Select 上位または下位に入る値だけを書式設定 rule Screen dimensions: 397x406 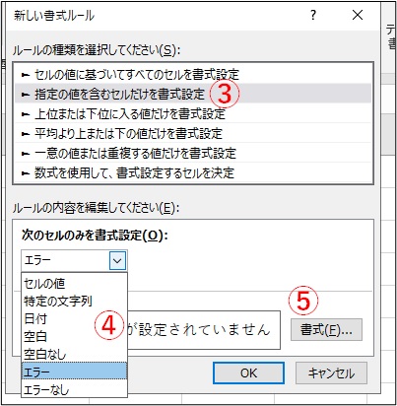point(193,113)
